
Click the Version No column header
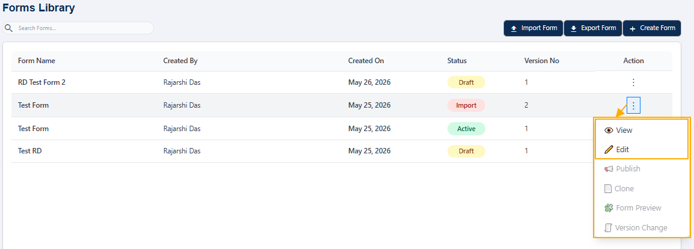(542, 61)
